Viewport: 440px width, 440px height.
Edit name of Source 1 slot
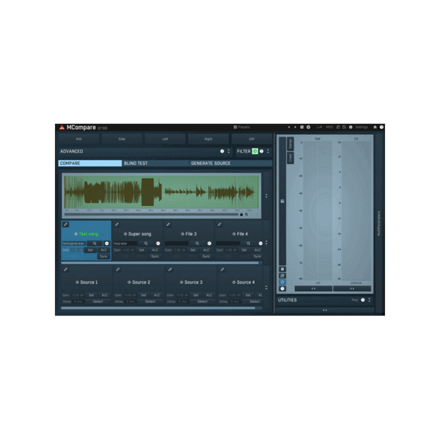tap(66, 269)
